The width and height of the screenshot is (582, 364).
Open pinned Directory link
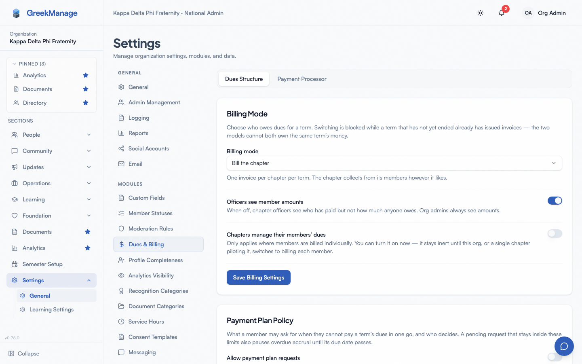point(35,103)
